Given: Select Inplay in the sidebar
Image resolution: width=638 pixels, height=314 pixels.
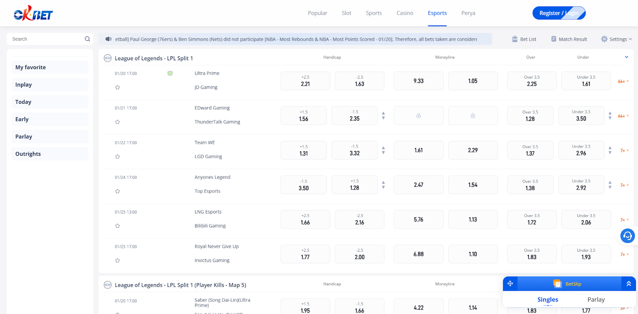Looking at the screenshot, I should (x=50, y=85).
